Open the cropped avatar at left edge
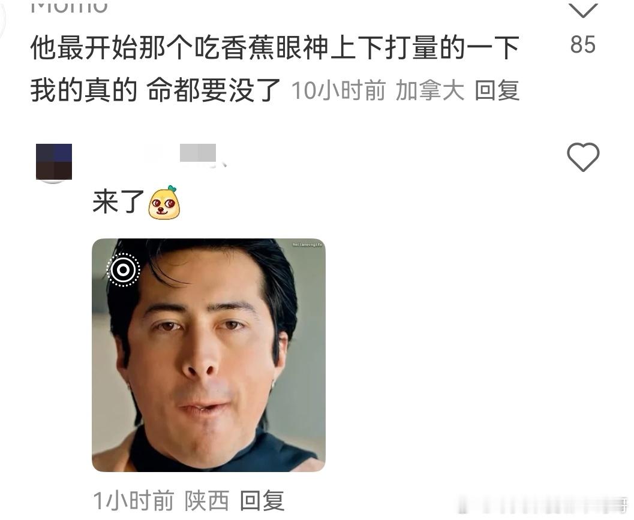 (x=3, y=20)
